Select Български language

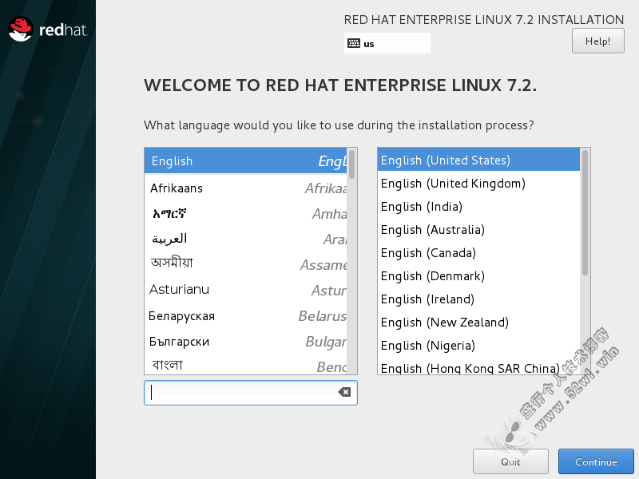246,342
